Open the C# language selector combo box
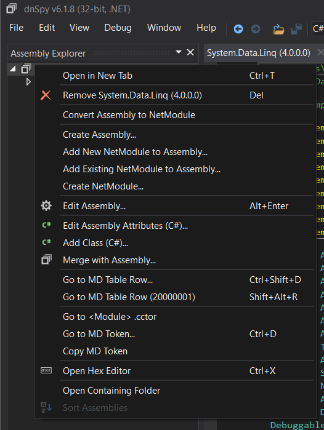 tap(318, 28)
